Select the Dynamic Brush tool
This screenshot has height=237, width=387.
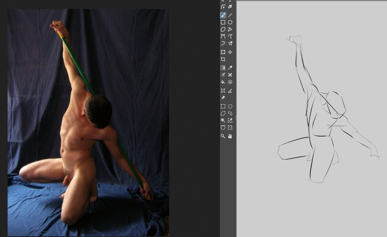pos(223,43)
